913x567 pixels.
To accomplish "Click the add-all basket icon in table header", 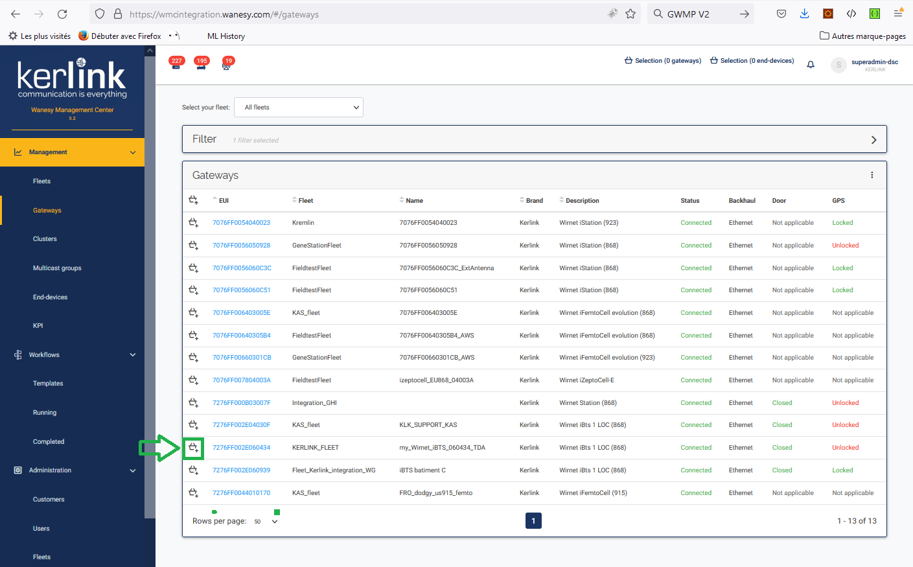I will (193, 200).
